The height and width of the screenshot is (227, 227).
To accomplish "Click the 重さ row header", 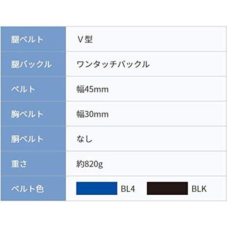I will click(33, 164).
